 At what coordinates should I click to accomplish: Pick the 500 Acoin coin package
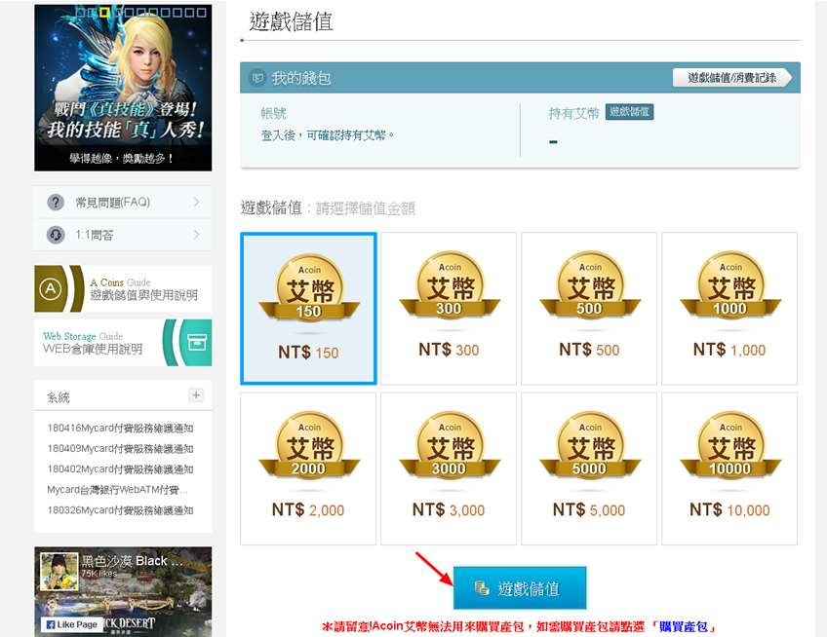[589, 309]
